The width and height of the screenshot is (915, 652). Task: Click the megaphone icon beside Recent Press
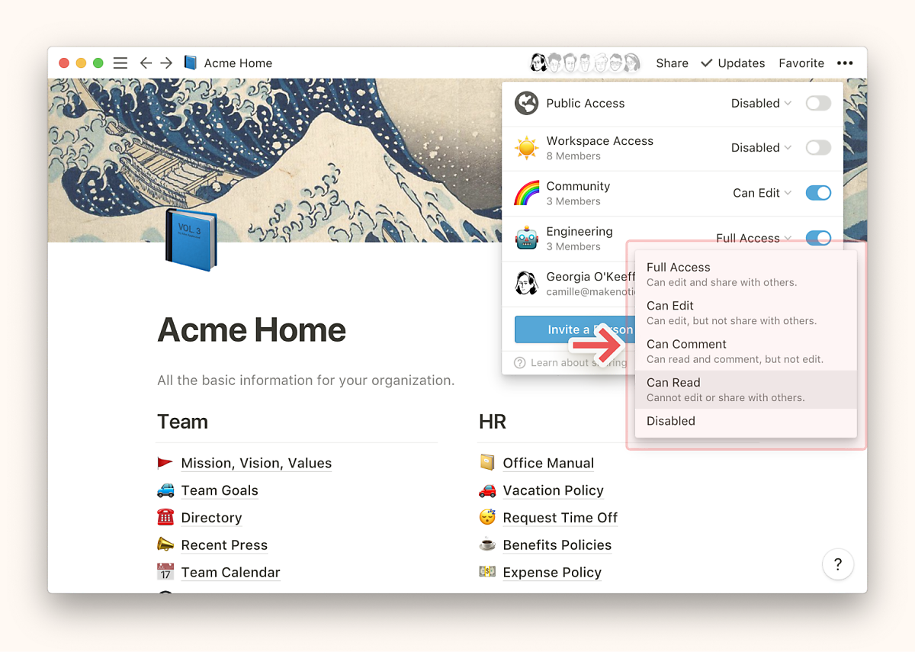pyautogui.click(x=165, y=544)
